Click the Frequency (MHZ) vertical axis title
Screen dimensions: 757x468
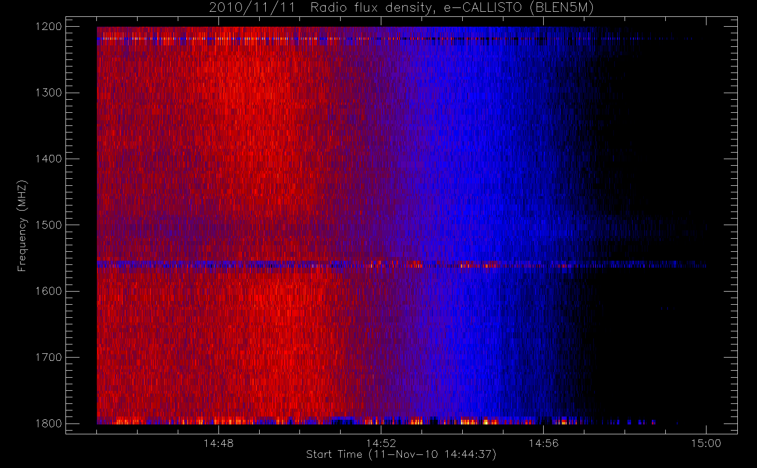tap(22, 226)
